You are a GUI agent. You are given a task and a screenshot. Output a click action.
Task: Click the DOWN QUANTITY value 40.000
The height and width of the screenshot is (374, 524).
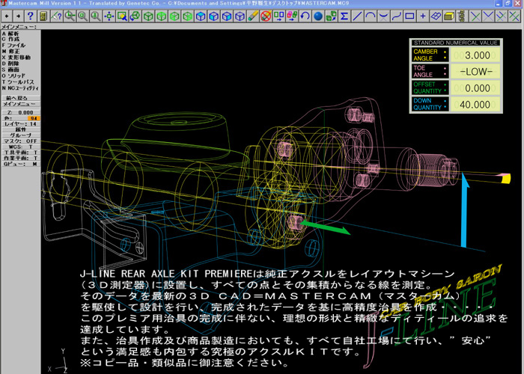pyautogui.click(x=475, y=105)
